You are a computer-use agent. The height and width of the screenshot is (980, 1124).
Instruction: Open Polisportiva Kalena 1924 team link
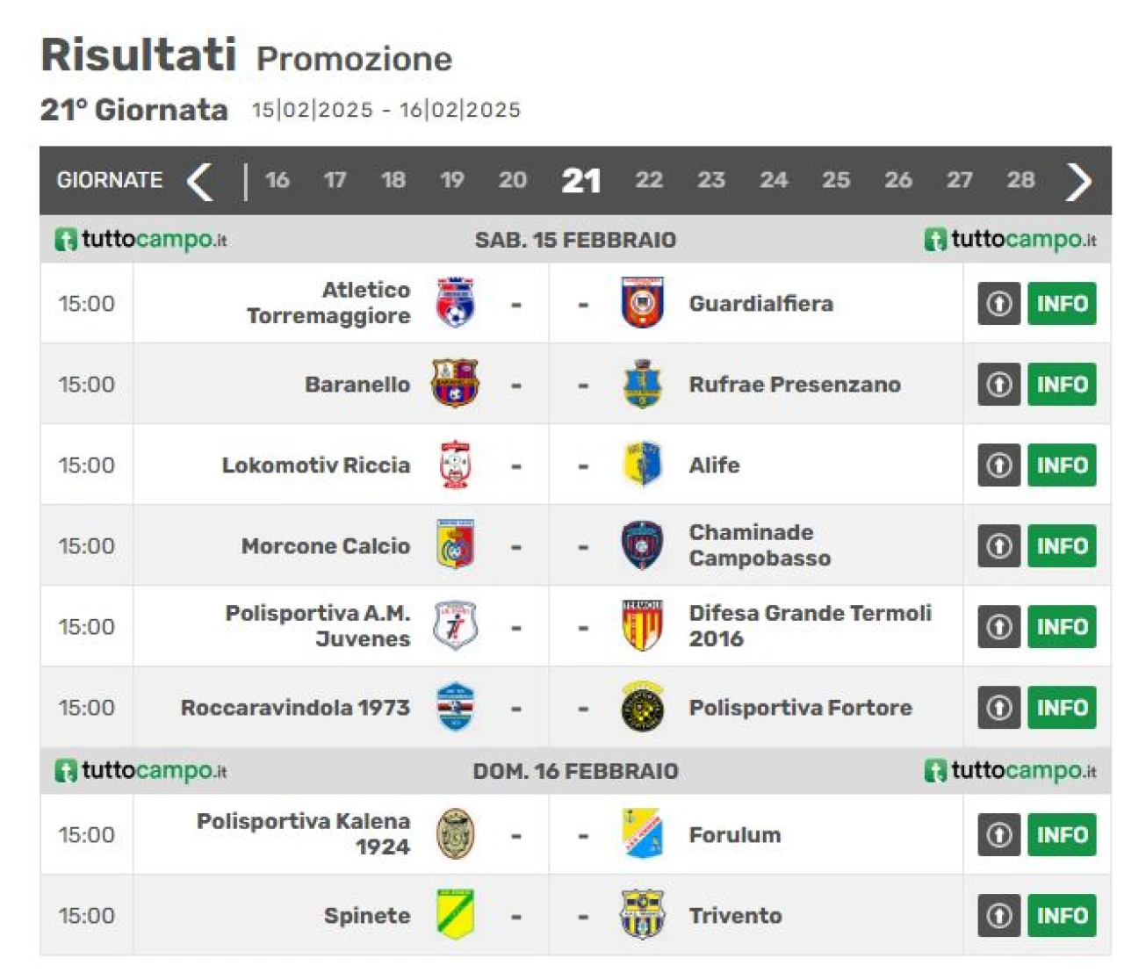pos(304,834)
